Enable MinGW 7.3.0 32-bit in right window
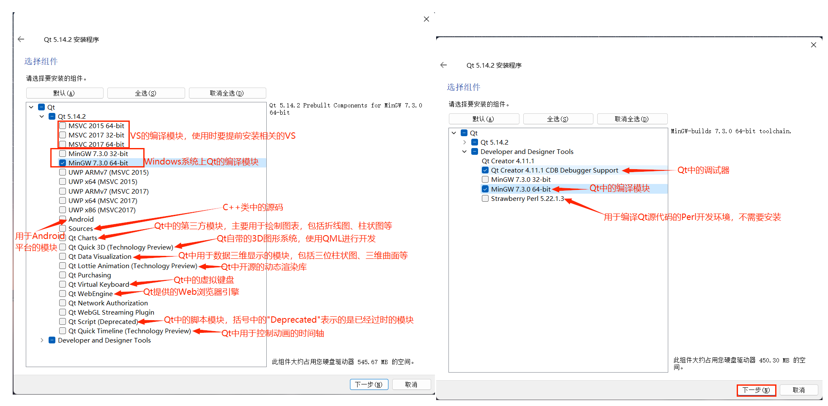828x406 pixels. (485, 179)
